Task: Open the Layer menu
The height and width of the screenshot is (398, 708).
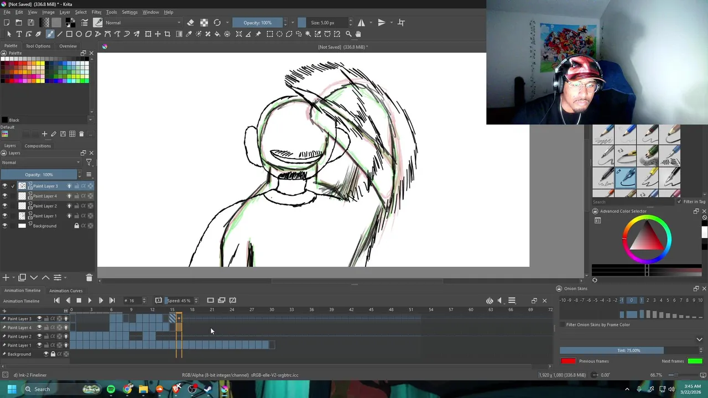Action: tap(65, 12)
